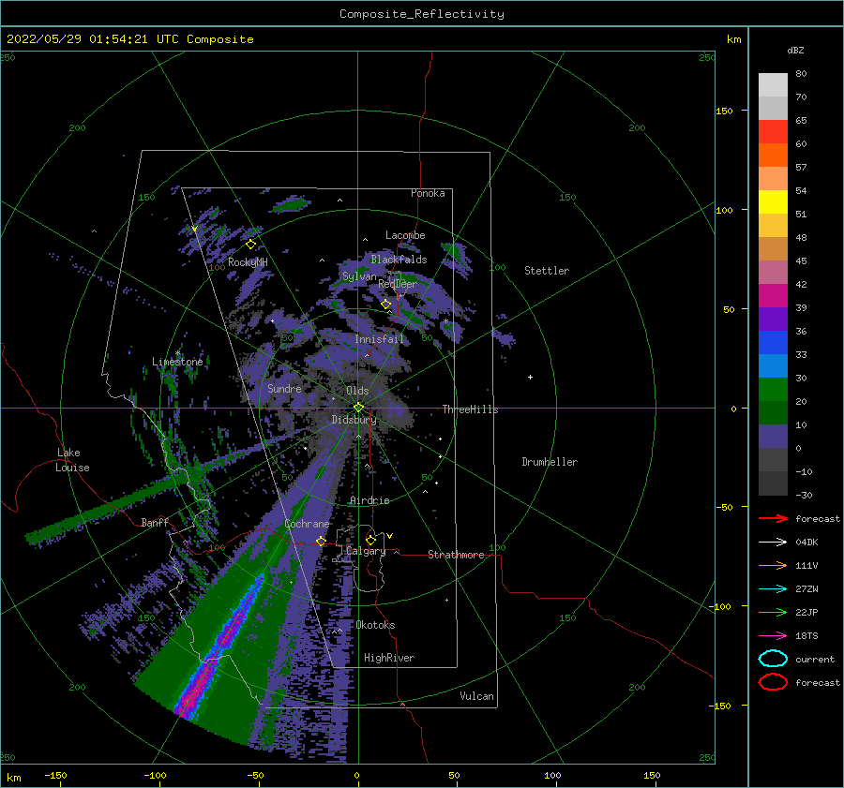Click the Innisfail label
Image resolution: width=844 pixels, height=788 pixels.
click(x=379, y=339)
